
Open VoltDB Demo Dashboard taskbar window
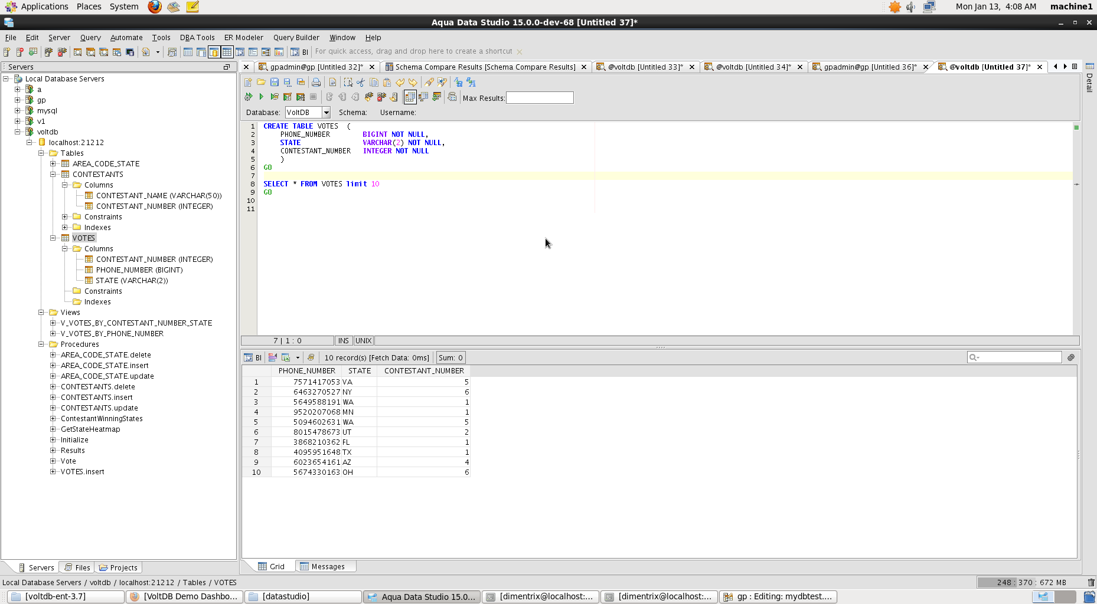(185, 596)
